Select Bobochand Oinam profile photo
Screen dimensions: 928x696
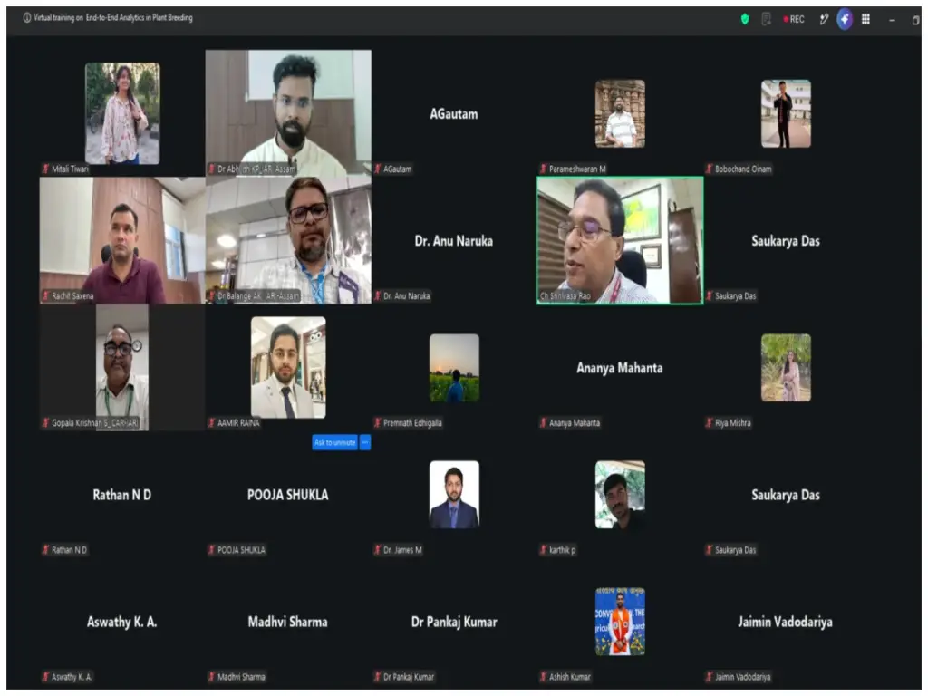click(x=786, y=113)
